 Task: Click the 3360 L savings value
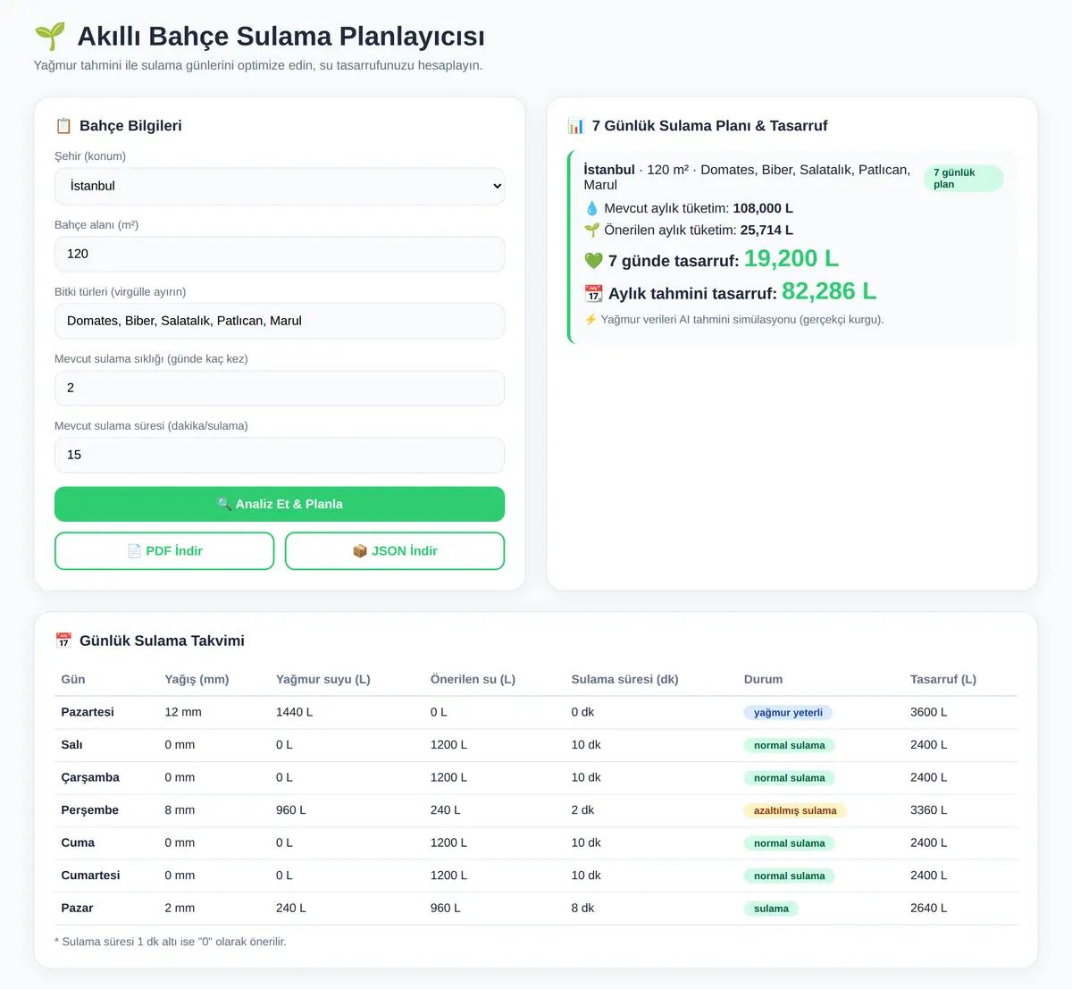pos(929,810)
